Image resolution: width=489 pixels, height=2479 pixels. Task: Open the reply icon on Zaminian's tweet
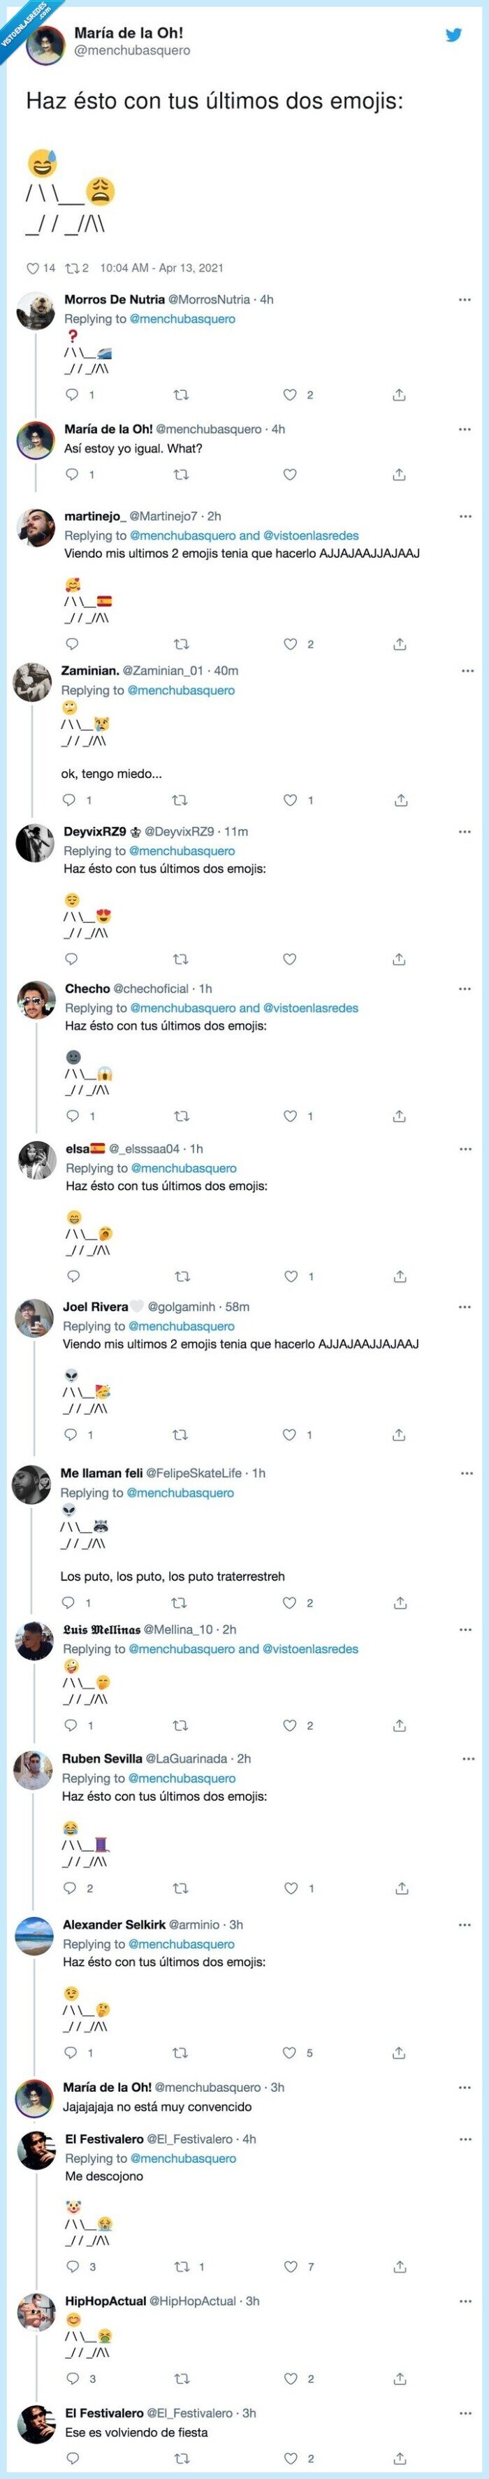(x=66, y=797)
